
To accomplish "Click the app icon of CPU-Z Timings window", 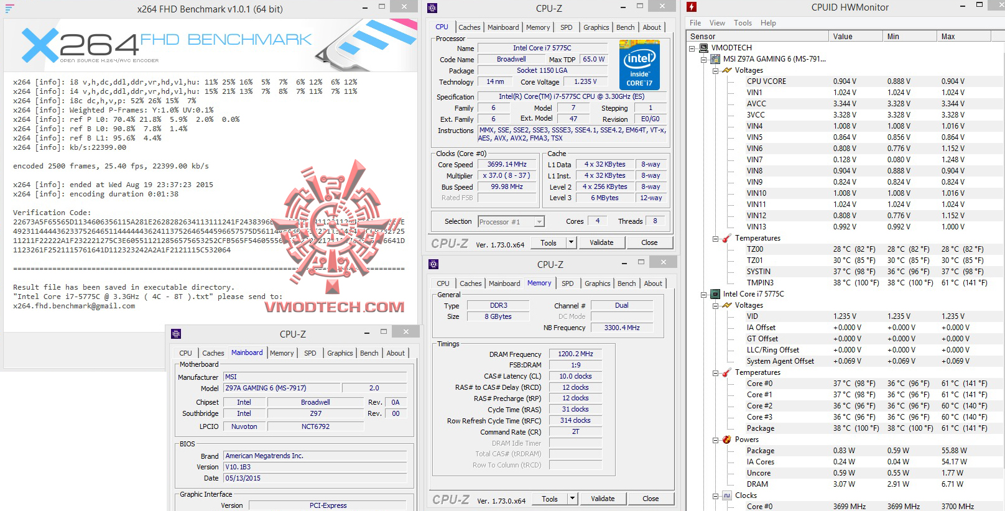I will pos(433,264).
